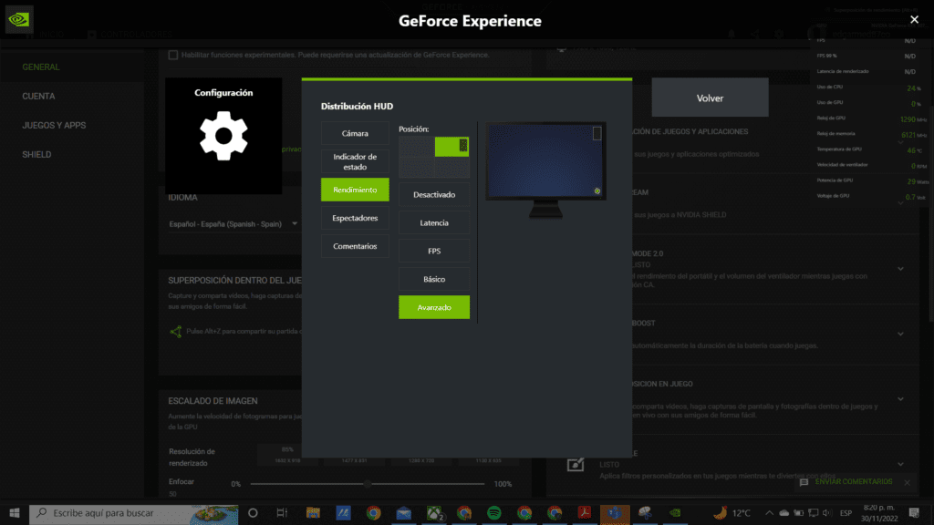The image size is (934, 525).
Task: Expand the BOOST section chevron
Action: coord(900,334)
